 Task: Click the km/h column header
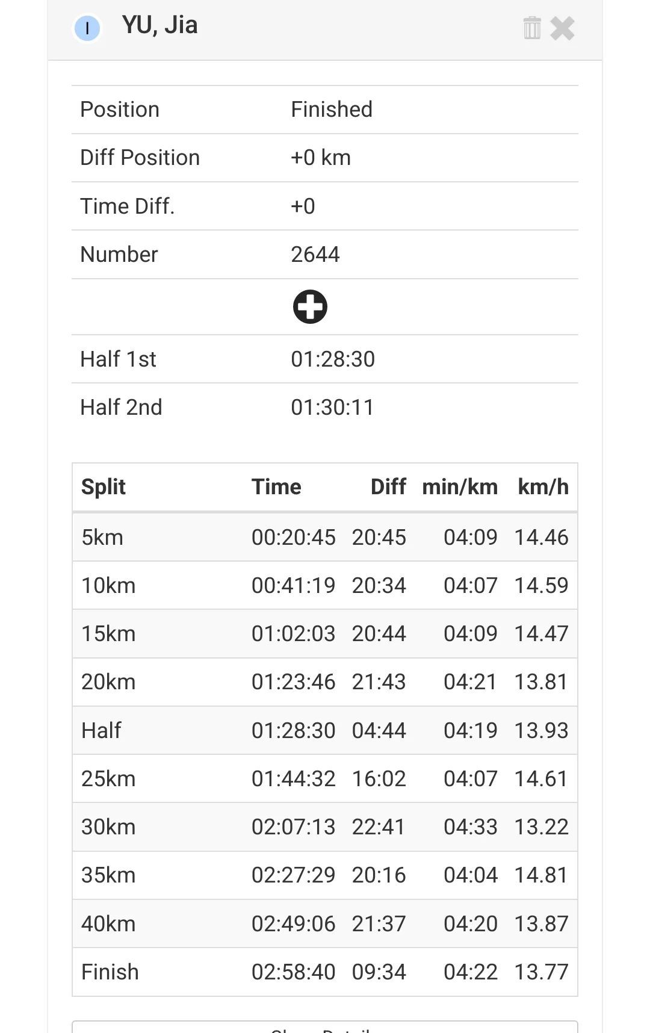[x=543, y=487]
